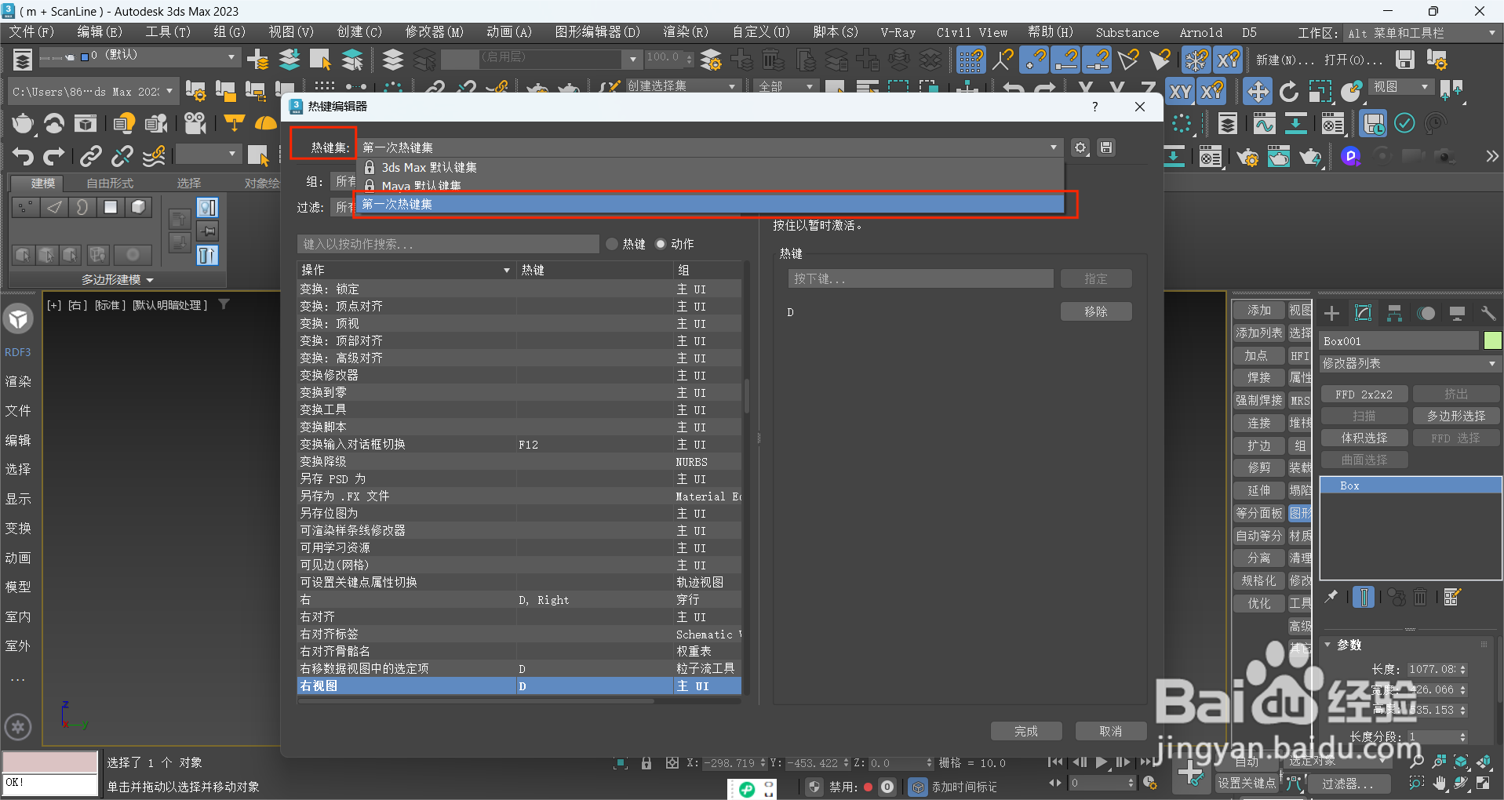
Task: Delete the modifier using the trash icon
Action: 1421,597
